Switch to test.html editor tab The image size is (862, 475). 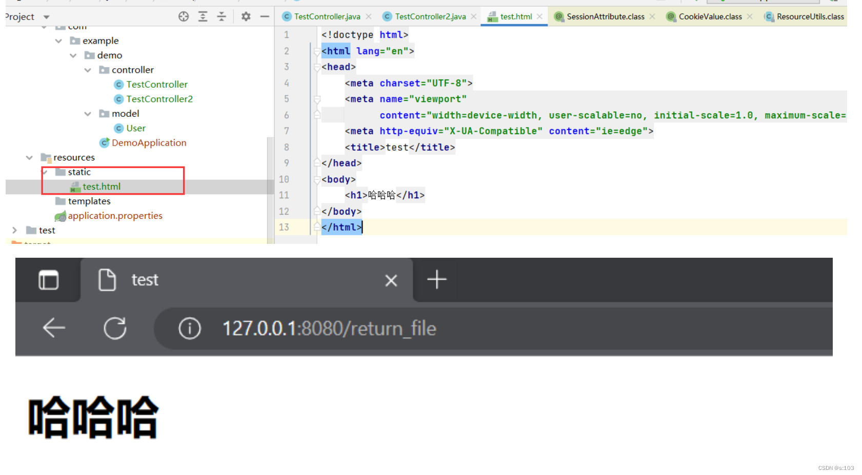(516, 16)
